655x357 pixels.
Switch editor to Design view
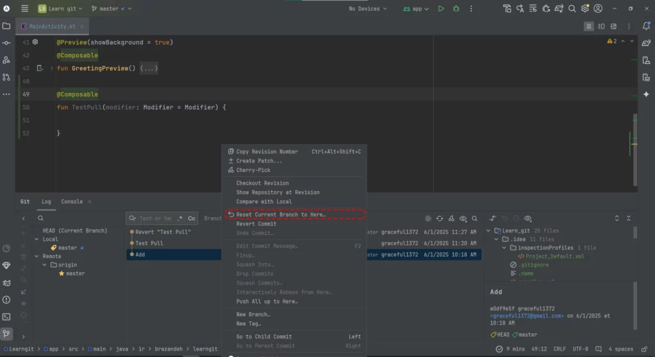point(613,26)
